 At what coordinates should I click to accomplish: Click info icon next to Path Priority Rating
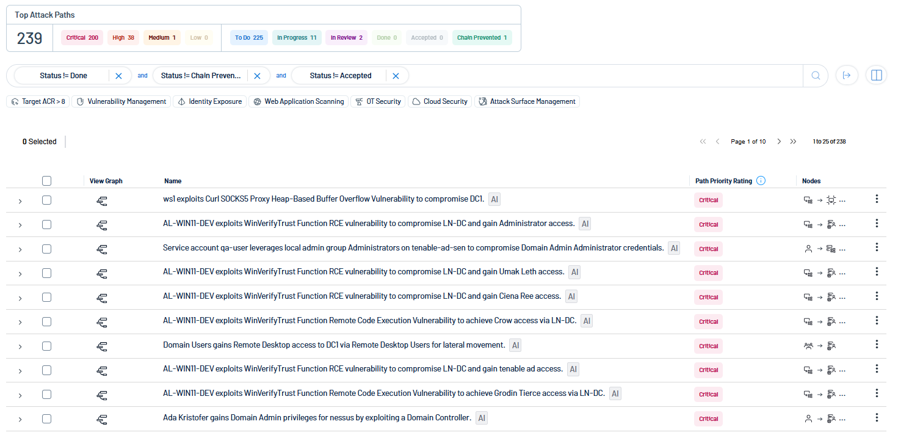click(x=761, y=181)
